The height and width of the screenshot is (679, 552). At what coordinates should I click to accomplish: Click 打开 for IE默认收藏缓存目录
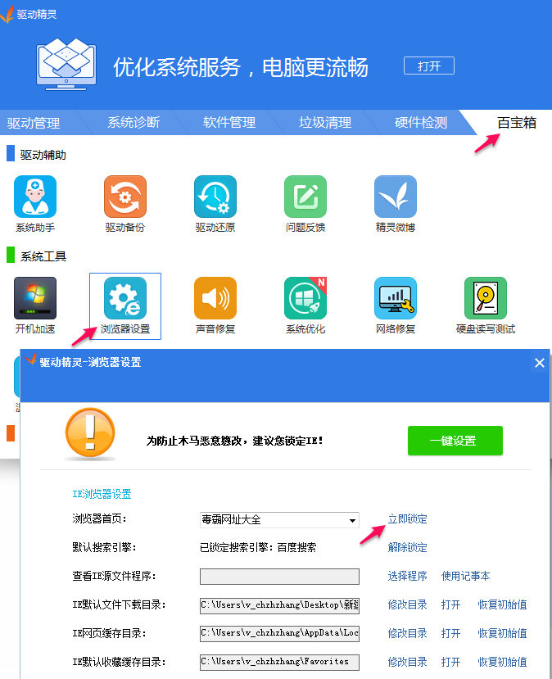point(450,662)
